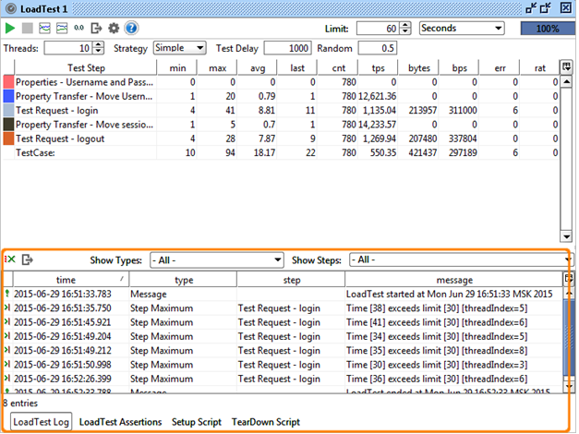
Task: Select the Test Request - login row
Action: tap(281, 110)
